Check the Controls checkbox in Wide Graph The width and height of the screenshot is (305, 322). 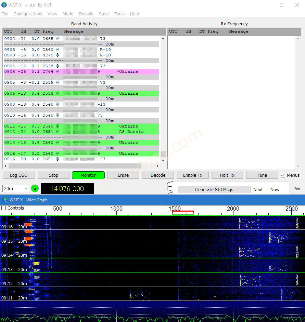[x=3, y=208]
